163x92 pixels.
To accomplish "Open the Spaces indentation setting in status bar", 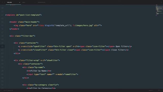I will (x=151, y=90).
